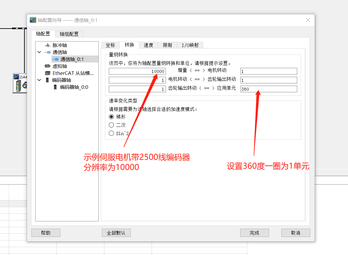Open the 限制 tab
Viewport: 348px width, 255px height.
click(x=167, y=45)
